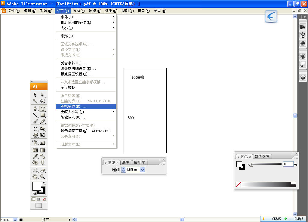Open stroke panel options menu

(x=163, y=164)
